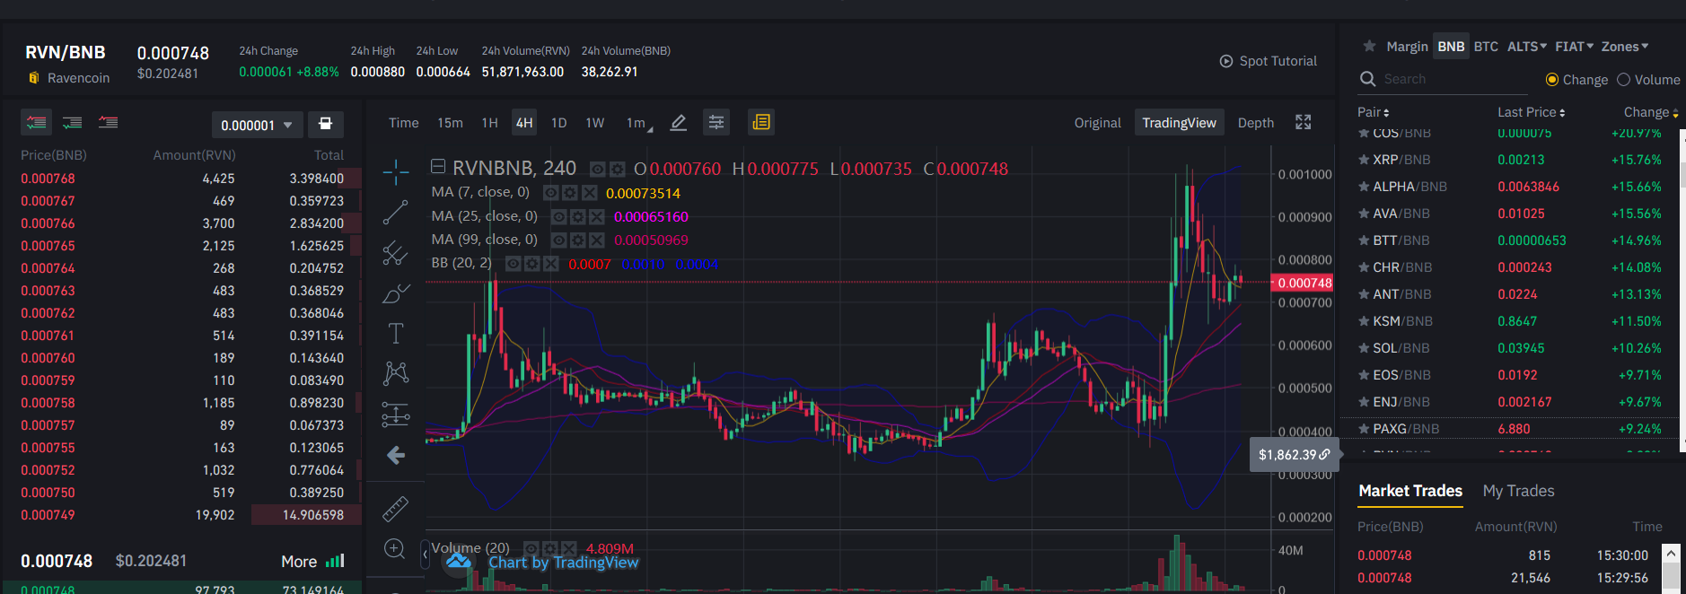Favorite the ALPHA/BNB pair star
Viewport: 1686px width, 594px height.
pyautogui.click(x=1364, y=187)
